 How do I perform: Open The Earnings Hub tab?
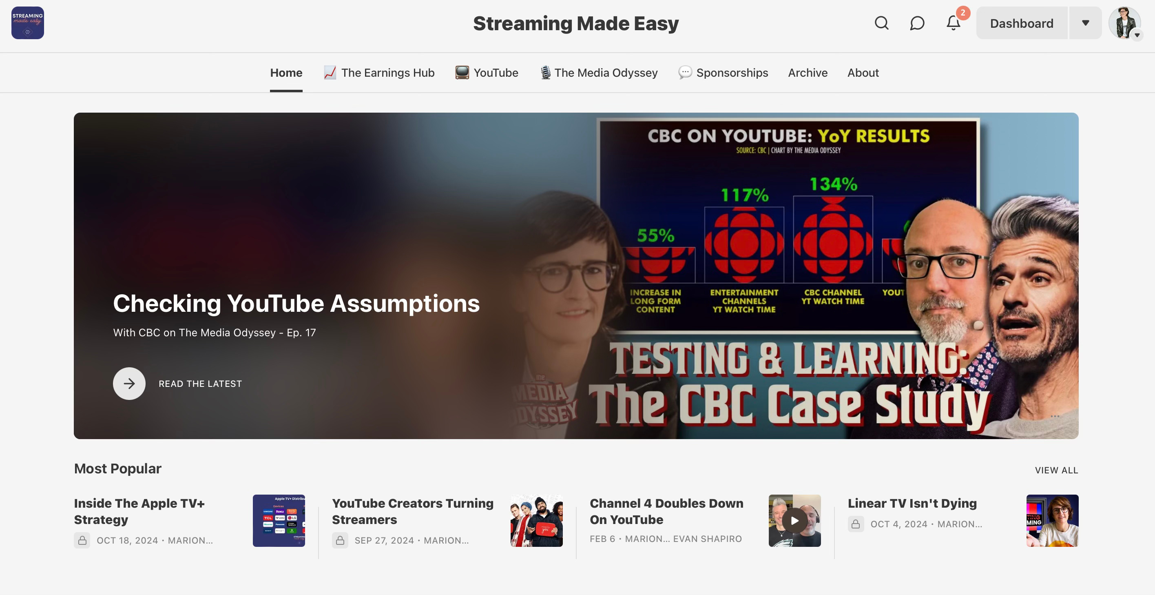(x=379, y=73)
